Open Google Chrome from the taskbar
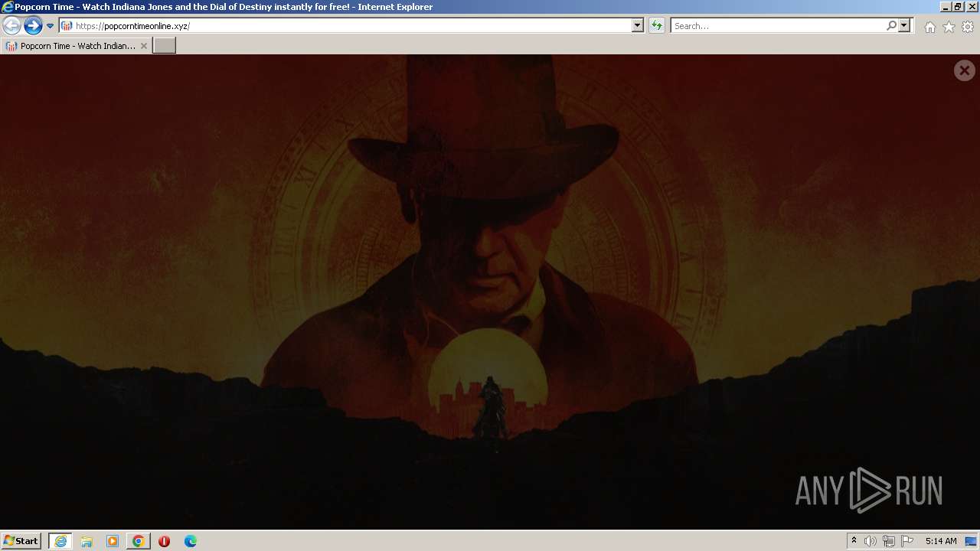This screenshot has height=551, width=980. point(139,540)
